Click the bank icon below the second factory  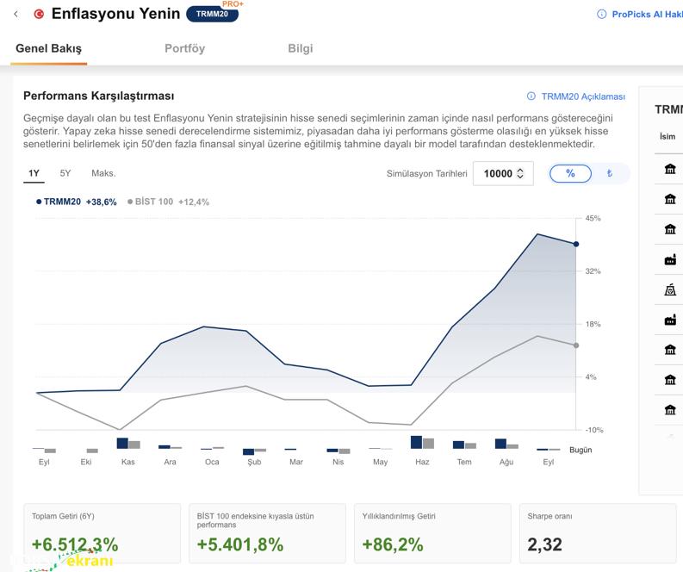click(670, 350)
